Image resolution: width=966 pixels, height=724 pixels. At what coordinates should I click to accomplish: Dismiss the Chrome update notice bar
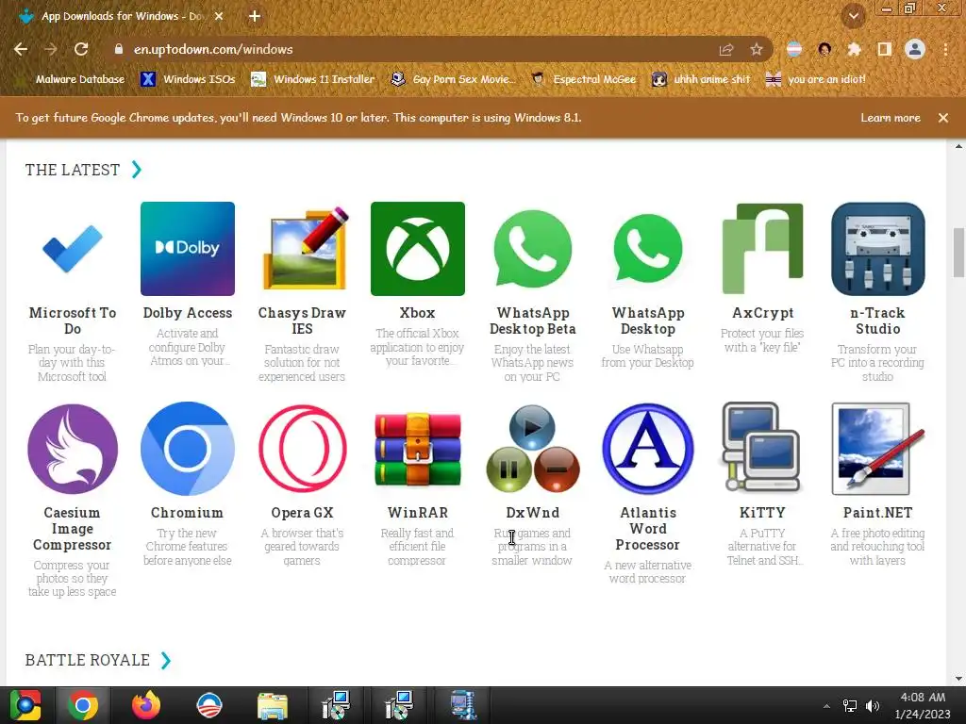point(943,118)
